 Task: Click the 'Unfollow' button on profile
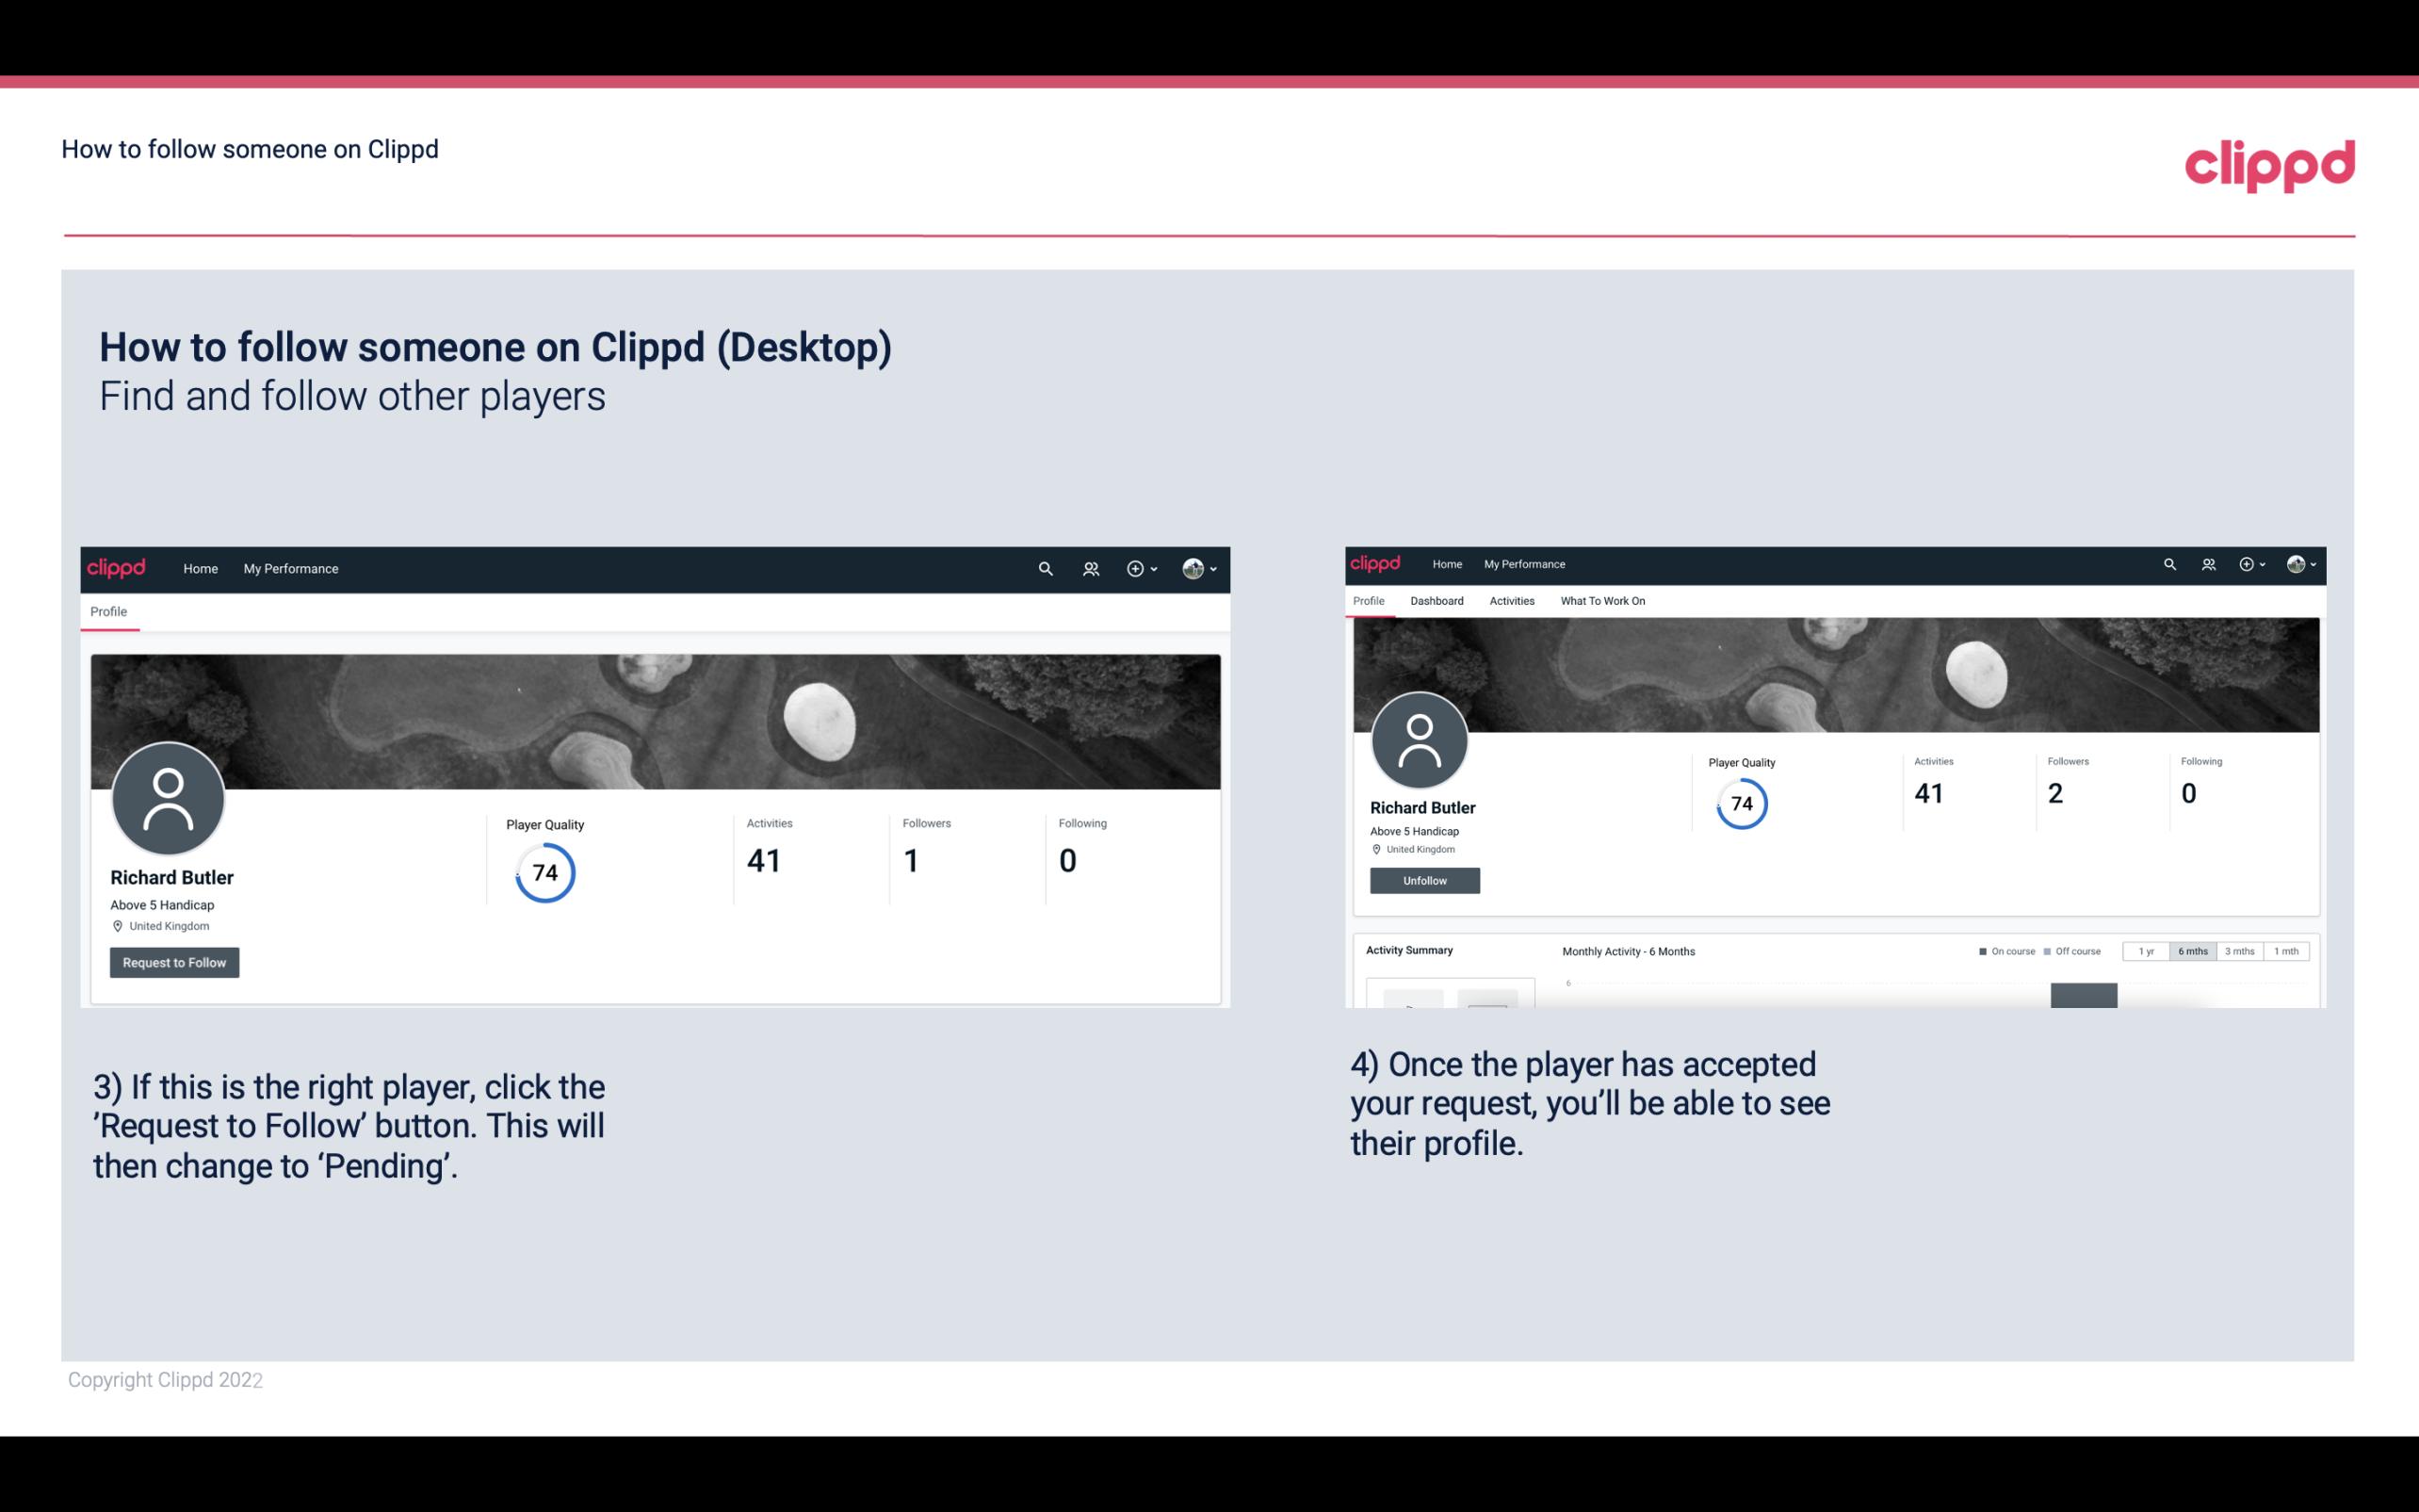coord(1422,880)
